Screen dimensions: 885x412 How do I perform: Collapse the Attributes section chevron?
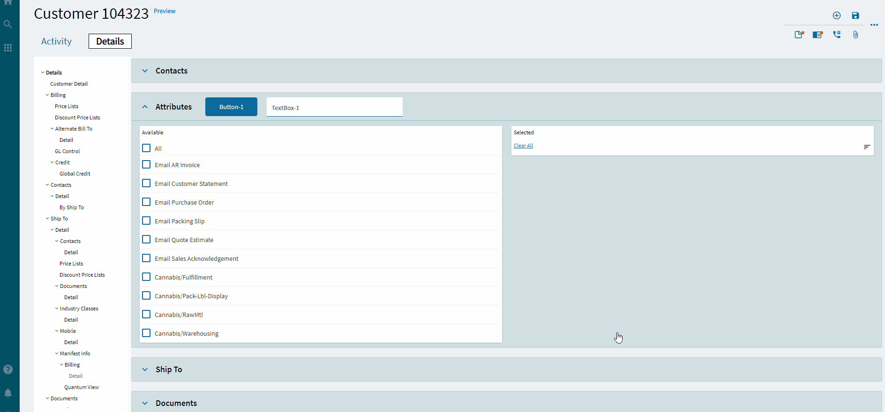point(145,107)
